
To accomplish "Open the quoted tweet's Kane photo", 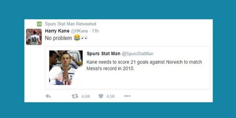I will pyautogui.click(x=66, y=68).
